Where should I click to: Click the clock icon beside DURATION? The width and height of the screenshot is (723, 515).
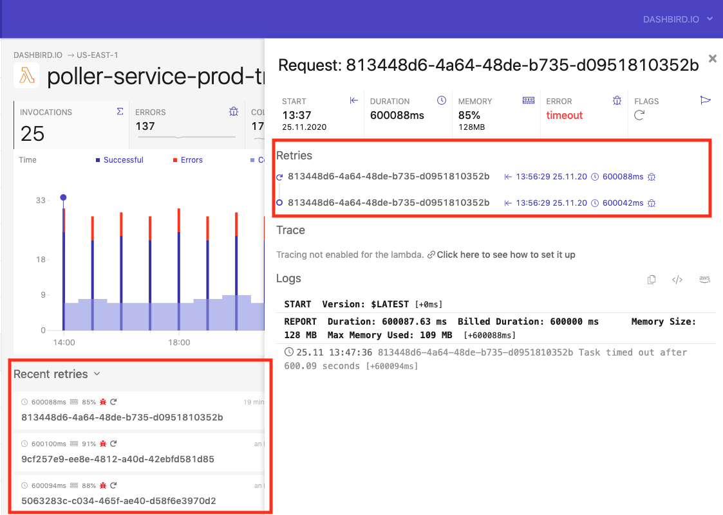442,100
